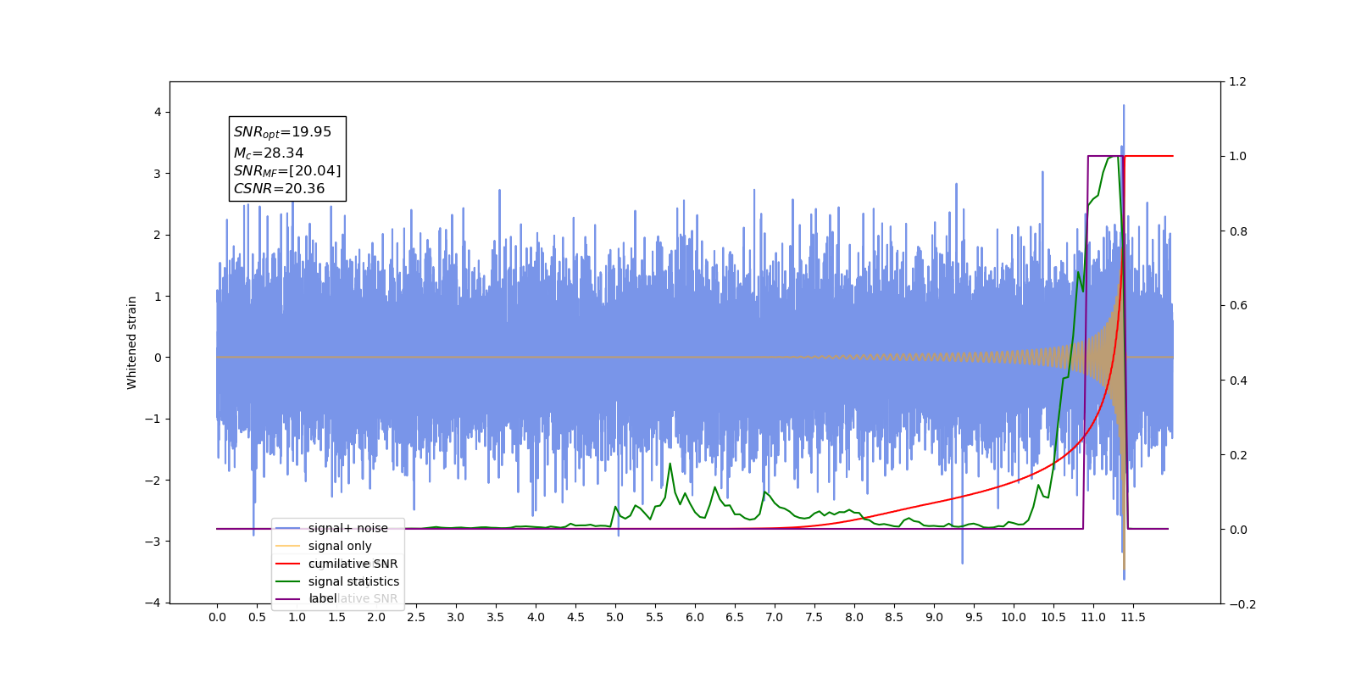The width and height of the screenshot is (1356, 678).
Task: Click the x-axis tick label 7.0
Action: pos(775,617)
